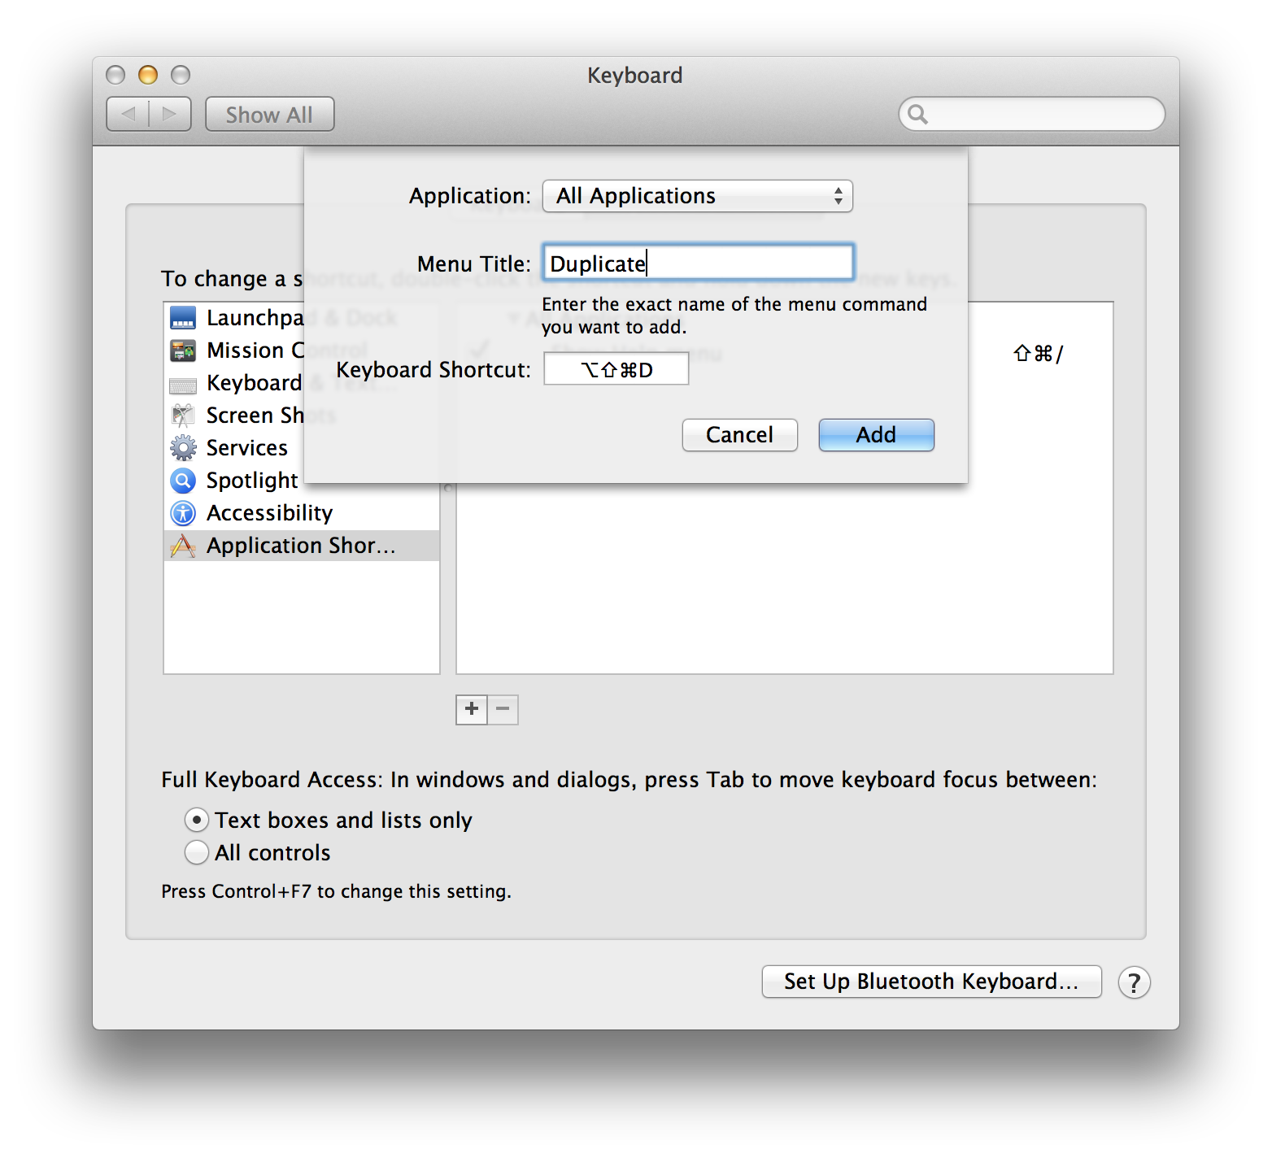Click the Show All button
Viewport: 1272px width, 1158px height.
pos(269,115)
